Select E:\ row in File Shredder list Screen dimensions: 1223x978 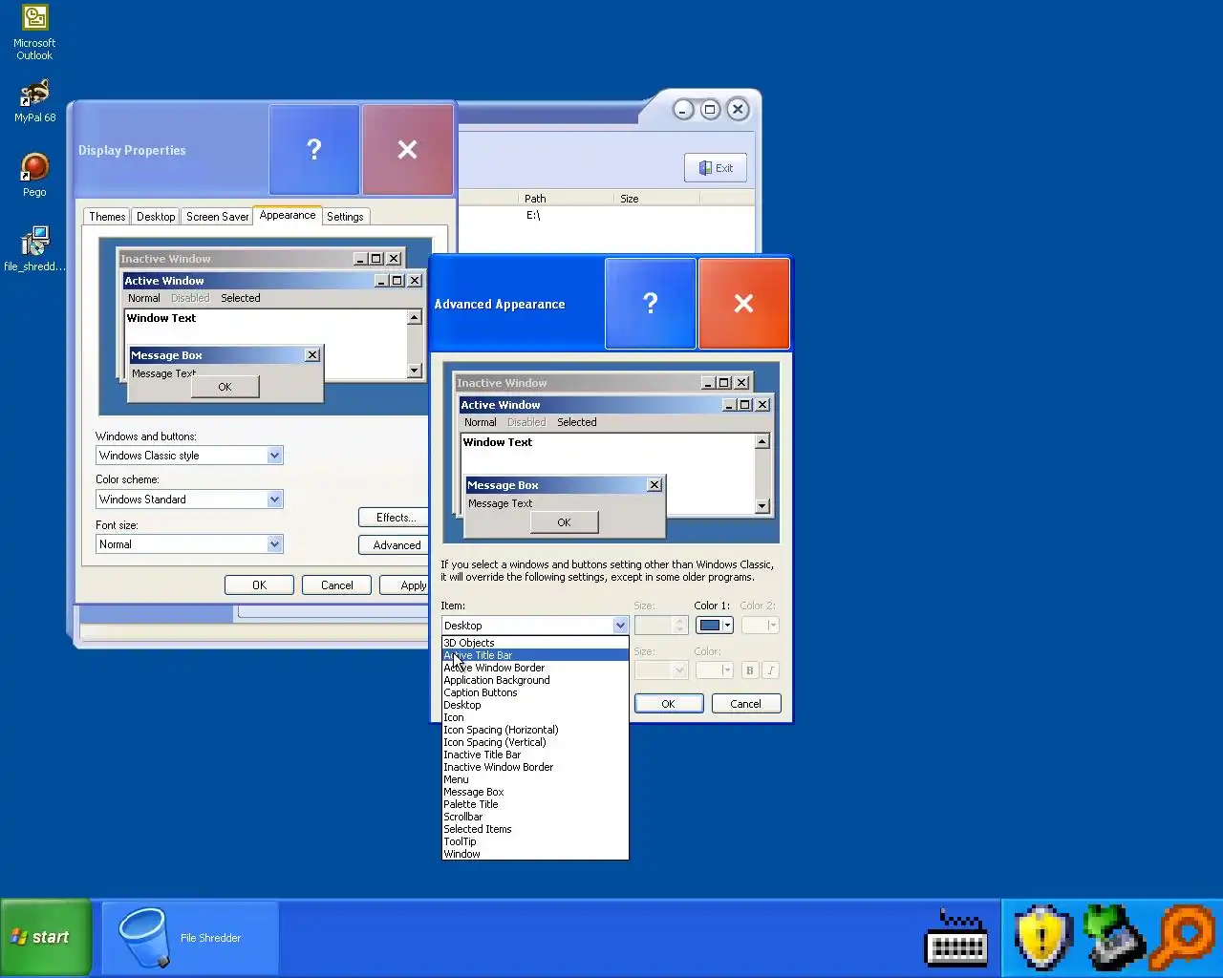pyautogui.click(x=533, y=216)
